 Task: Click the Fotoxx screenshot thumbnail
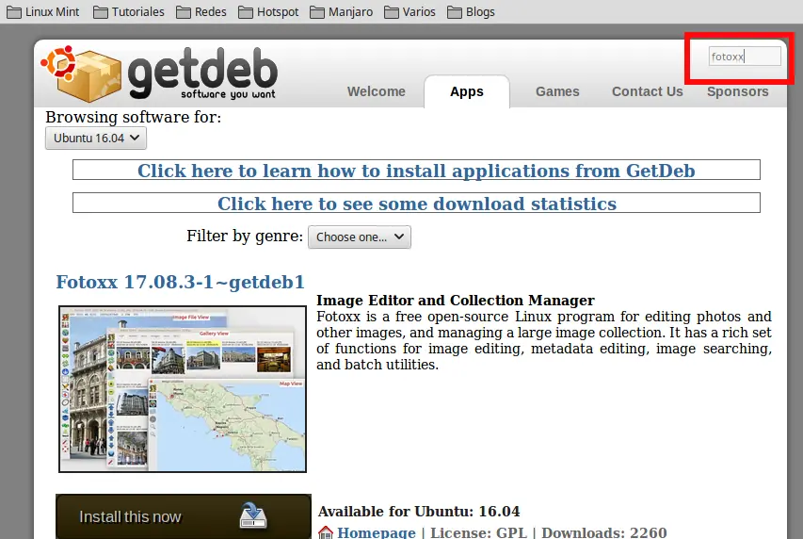(x=183, y=389)
